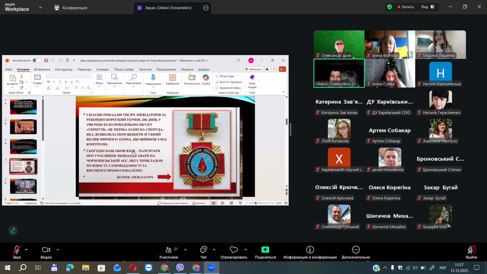The height and width of the screenshot is (274, 487).
Task: Open the More options ellipsis icon
Action: 356,250
